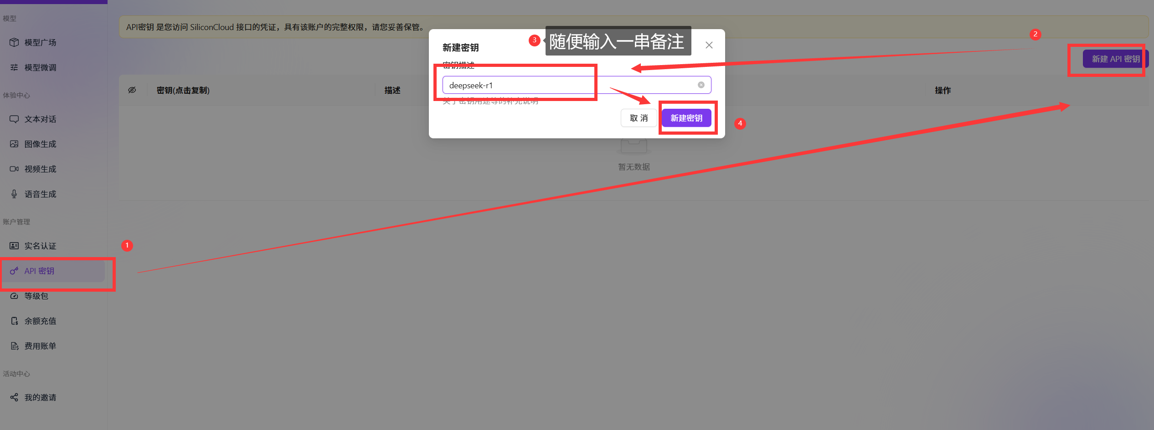
Task: Clear the key description input text
Action: point(701,85)
